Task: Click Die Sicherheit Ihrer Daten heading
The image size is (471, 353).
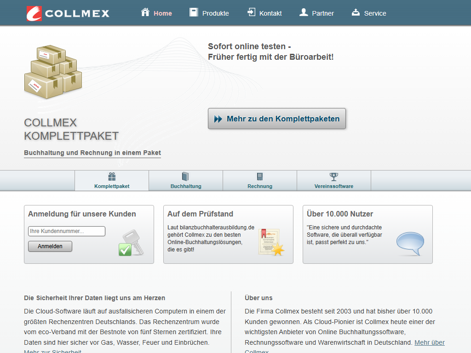Action: tap(95, 298)
